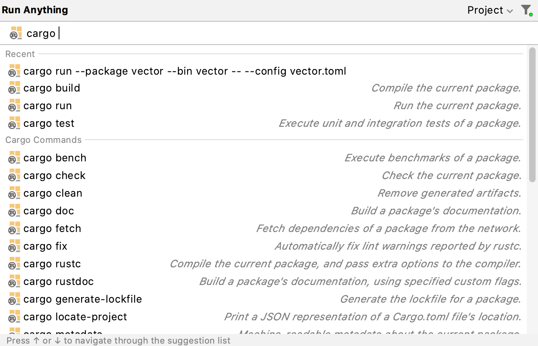Execute the "cargo check" suggestion
The width and height of the screenshot is (538, 346).
(54, 175)
